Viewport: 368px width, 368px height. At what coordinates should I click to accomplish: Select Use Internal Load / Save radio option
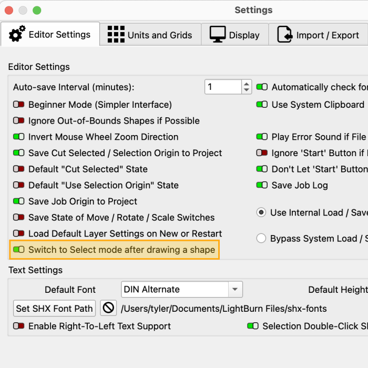coord(261,213)
